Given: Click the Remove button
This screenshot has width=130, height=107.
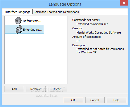Looking at the screenshot, I should tap(36, 89).
